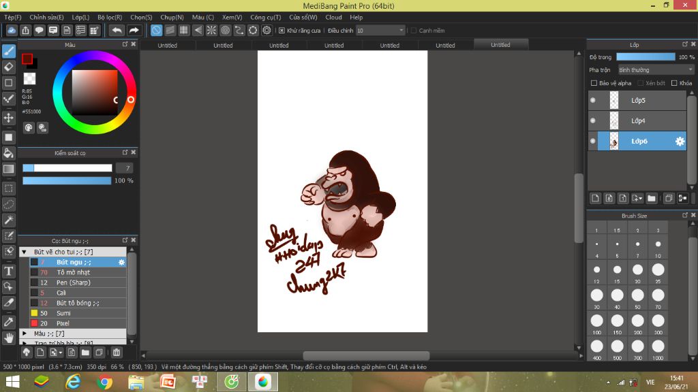Image resolution: width=698 pixels, height=392 pixels.
Task: Select the Eyedropper tool
Action: [x=8, y=322]
